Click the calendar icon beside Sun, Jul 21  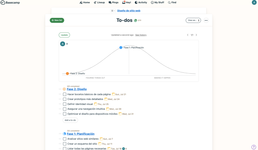[113, 94]
